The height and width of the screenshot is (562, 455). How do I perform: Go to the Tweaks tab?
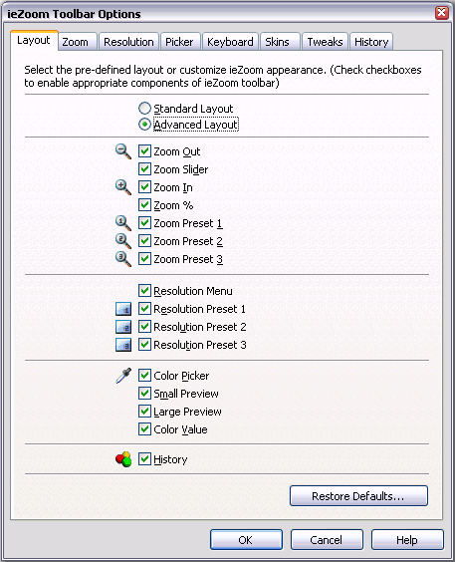click(x=325, y=42)
